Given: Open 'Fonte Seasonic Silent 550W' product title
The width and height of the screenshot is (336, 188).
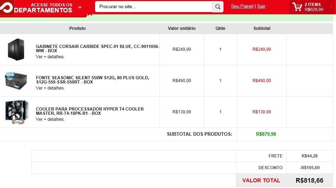Looking at the screenshot, I should [92, 80].
